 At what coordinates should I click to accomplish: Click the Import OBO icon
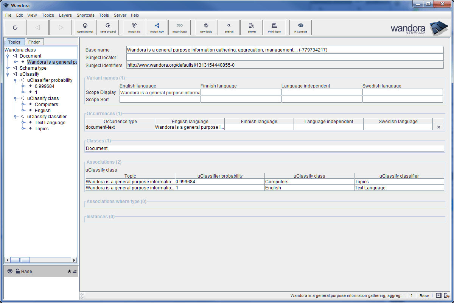[180, 28]
